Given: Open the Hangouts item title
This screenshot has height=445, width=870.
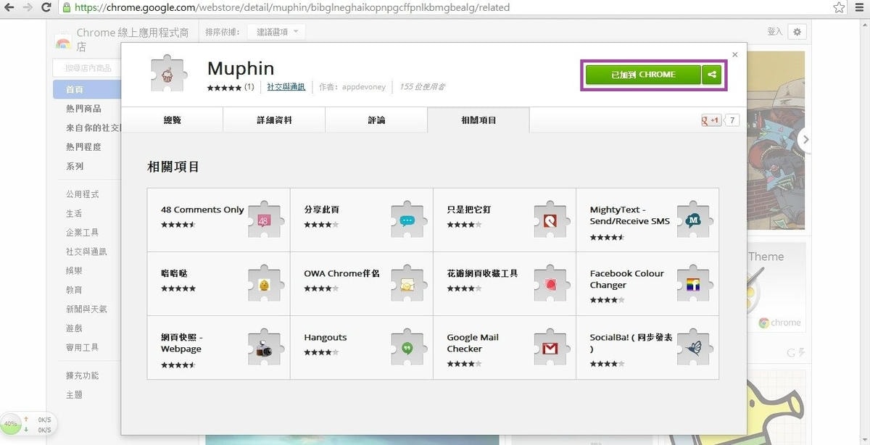Looking at the screenshot, I should (x=326, y=338).
